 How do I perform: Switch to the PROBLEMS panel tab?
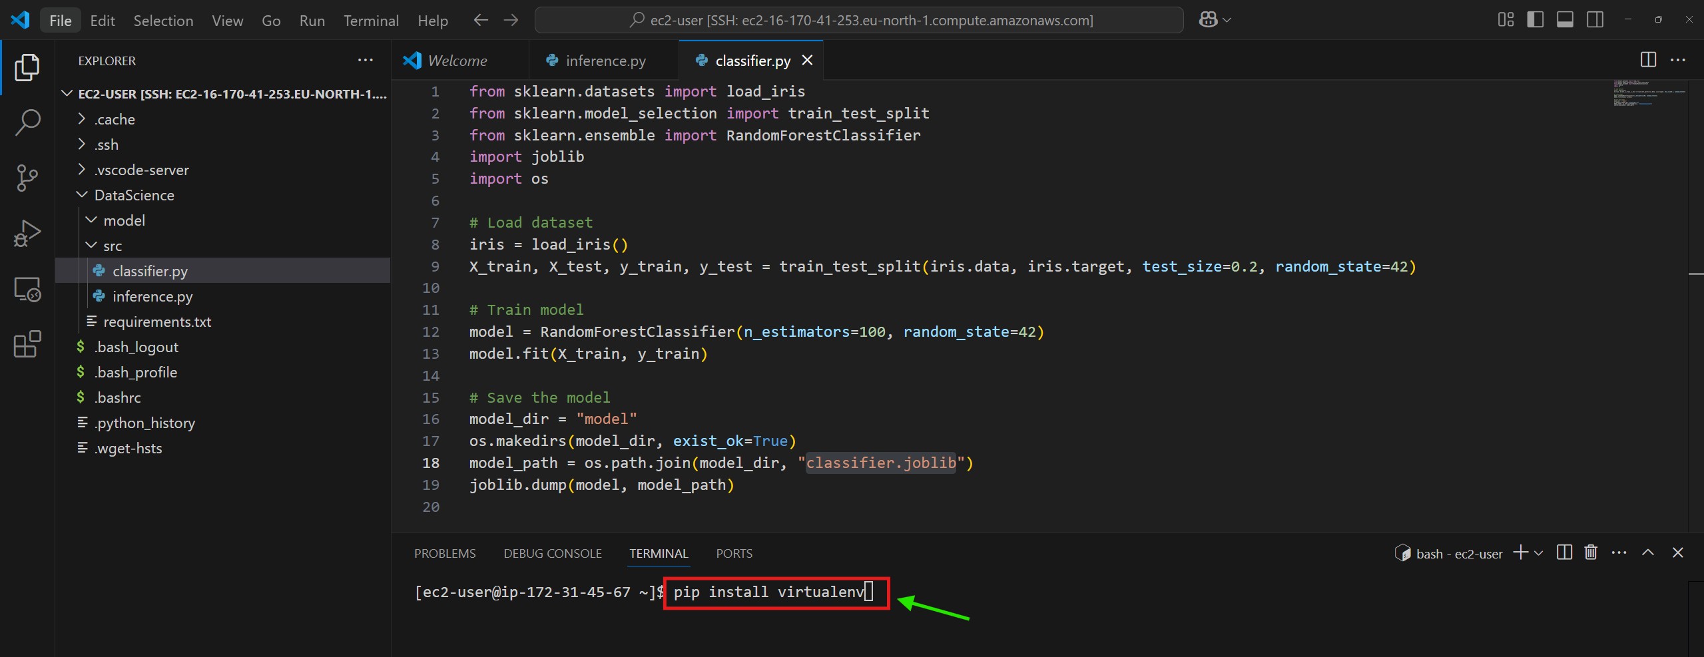[445, 553]
